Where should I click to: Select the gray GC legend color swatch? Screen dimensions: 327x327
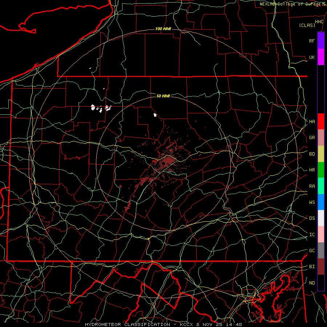[321, 250]
